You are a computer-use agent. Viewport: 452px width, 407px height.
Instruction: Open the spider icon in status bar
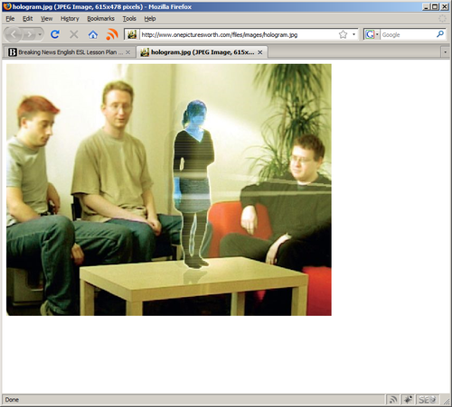(408, 400)
